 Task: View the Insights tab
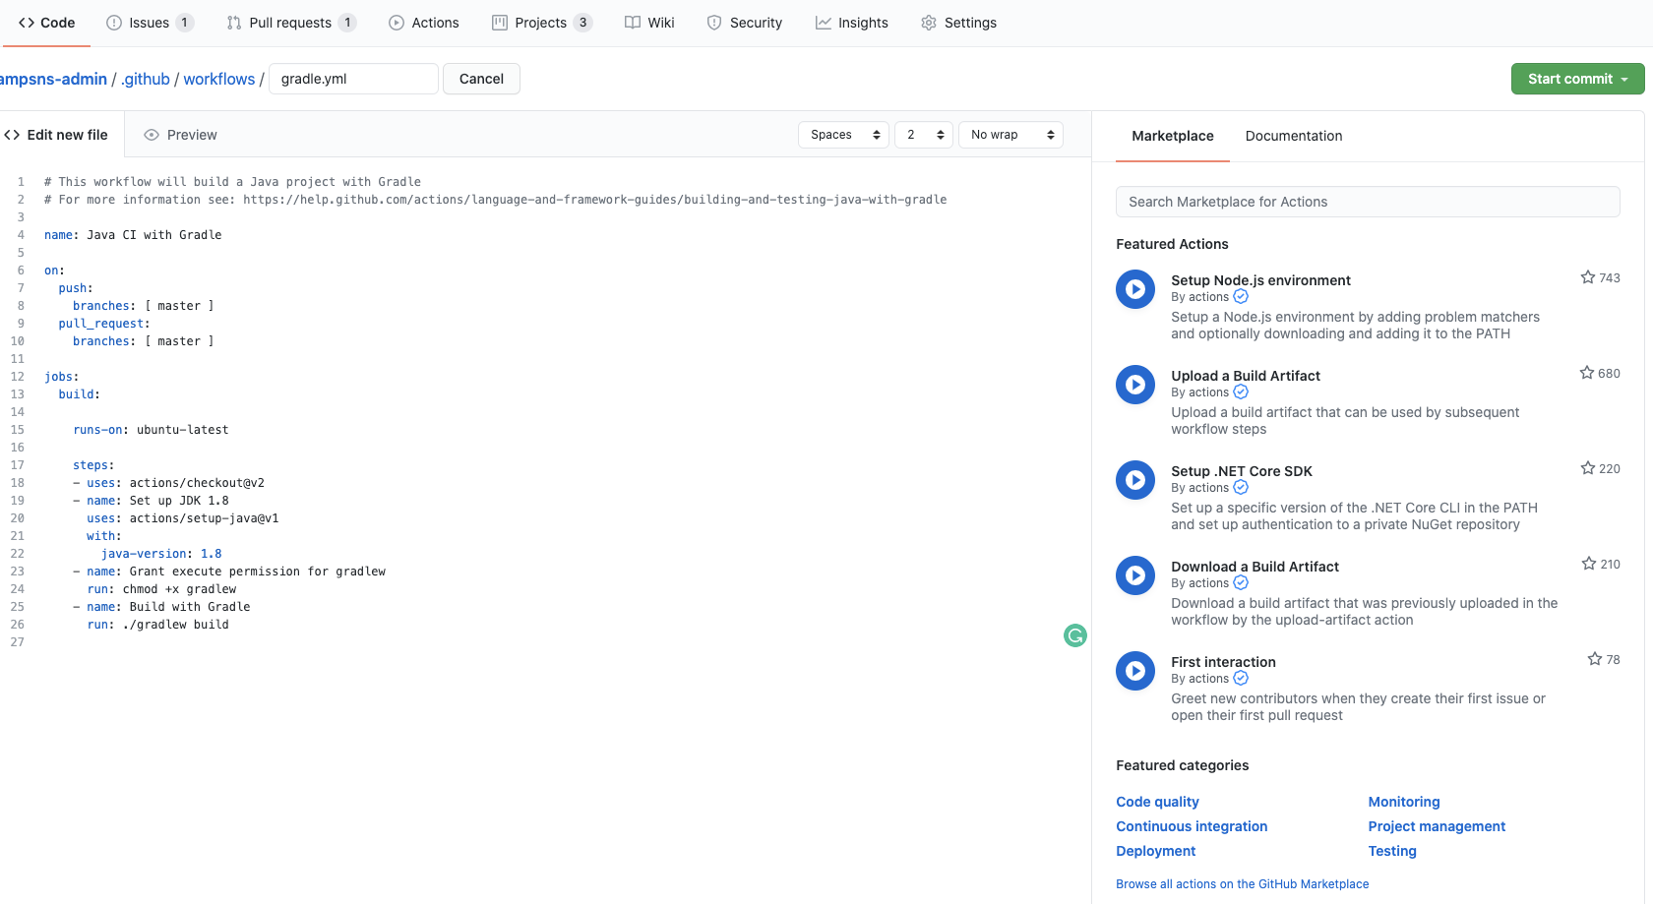852,23
